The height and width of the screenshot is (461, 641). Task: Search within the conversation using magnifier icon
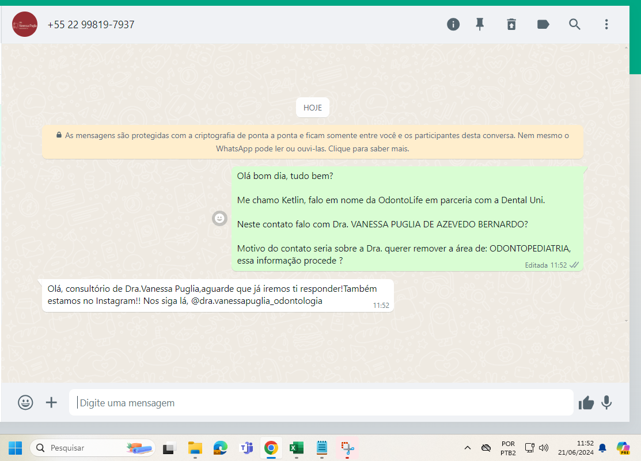pos(575,25)
